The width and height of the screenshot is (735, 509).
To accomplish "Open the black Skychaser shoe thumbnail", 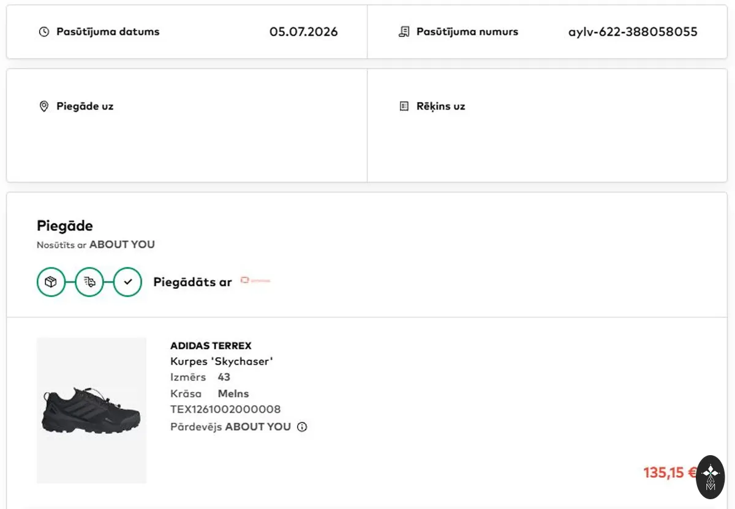I will point(91,411).
